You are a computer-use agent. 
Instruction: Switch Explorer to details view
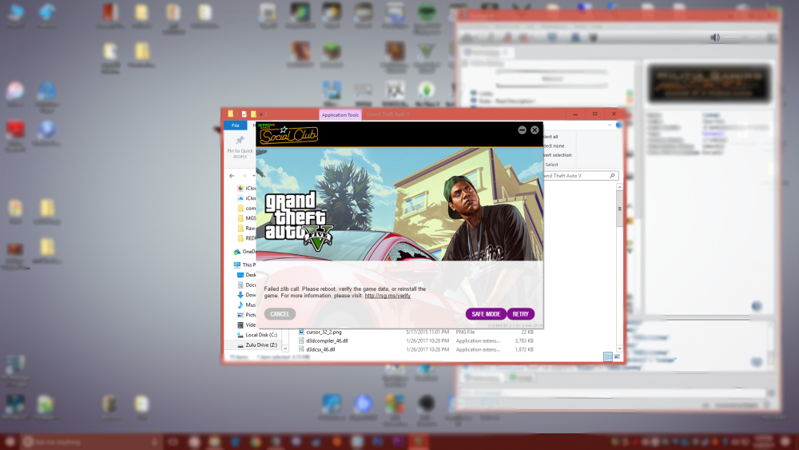(608, 356)
